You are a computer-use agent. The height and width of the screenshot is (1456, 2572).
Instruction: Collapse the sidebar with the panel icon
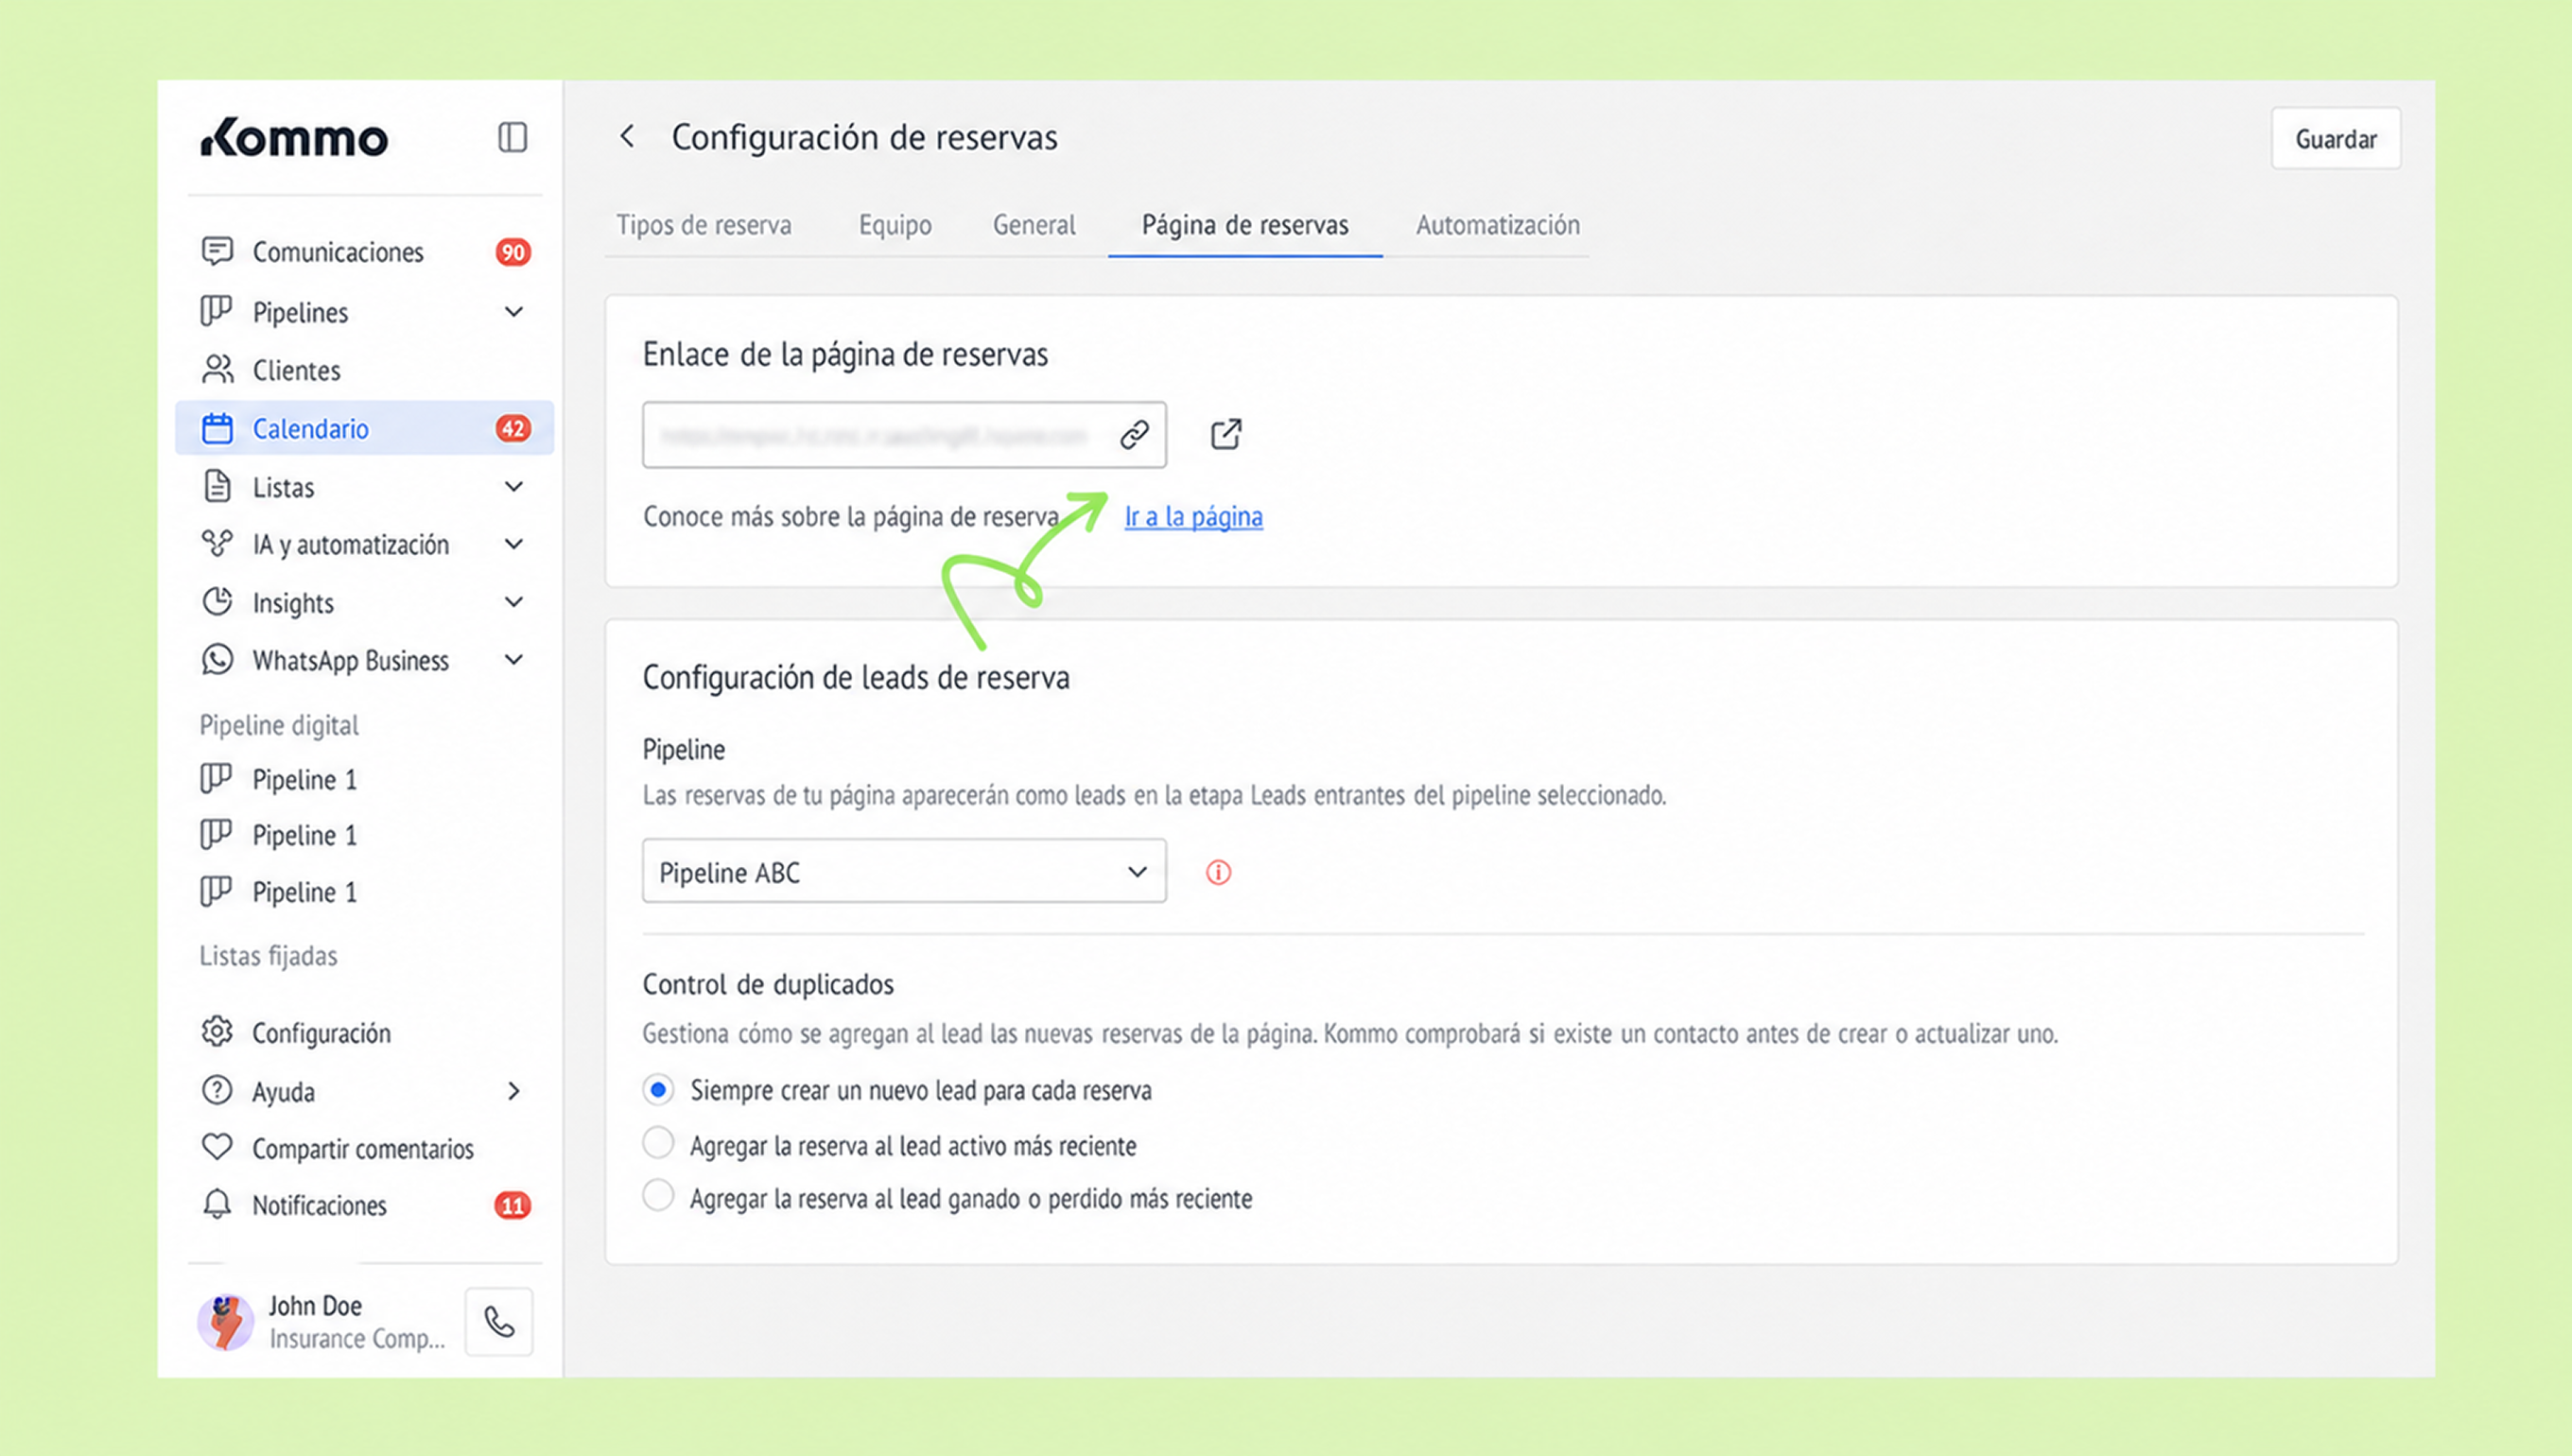(512, 137)
